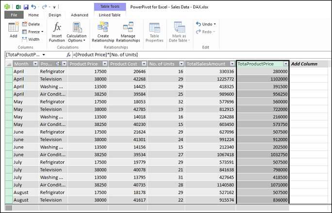Open the File menu
The height and width of the screenshot is (213, 332).
[x=14, y=15]
